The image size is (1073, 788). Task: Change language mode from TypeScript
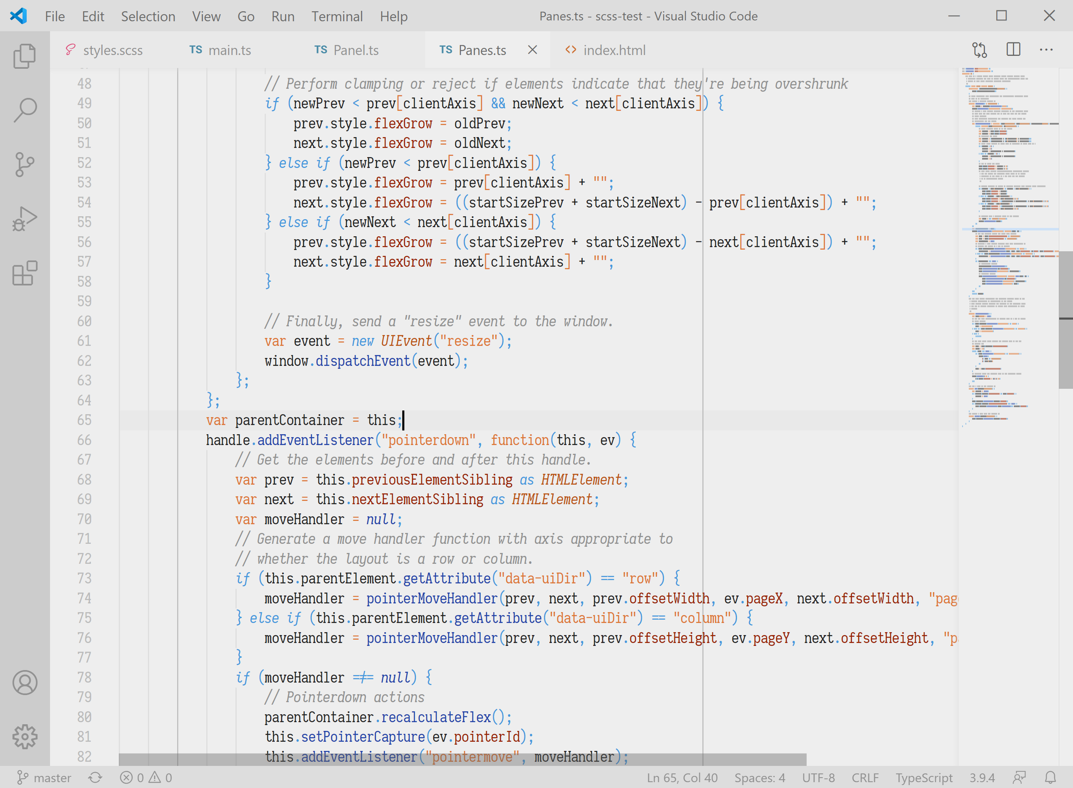(x=923, y=778)
